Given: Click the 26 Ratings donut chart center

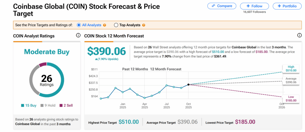Looking at the screenshot, I should pyautogui.click(x=46, y=80).
